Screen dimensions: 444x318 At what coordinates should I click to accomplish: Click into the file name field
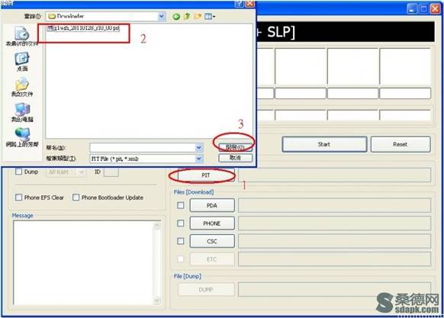point(143,147)
